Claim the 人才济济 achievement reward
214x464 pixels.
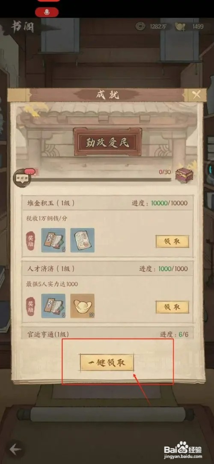coord(172,307)
